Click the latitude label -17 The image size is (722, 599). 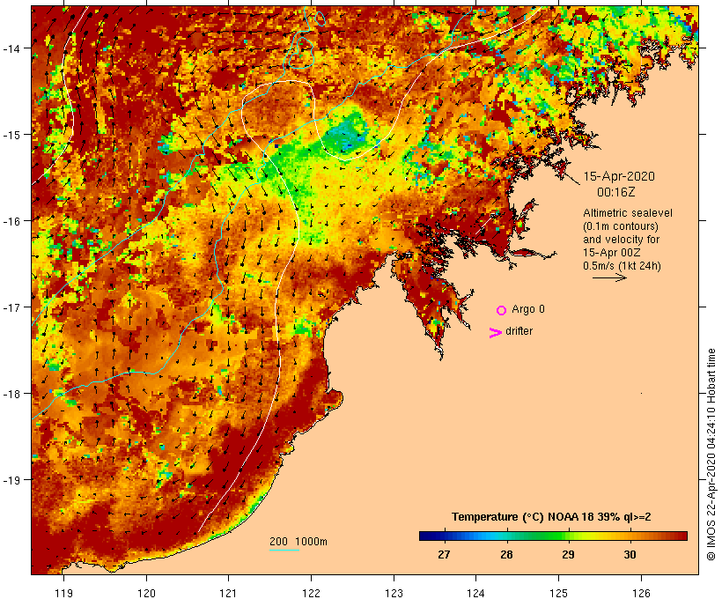point(11,307)
